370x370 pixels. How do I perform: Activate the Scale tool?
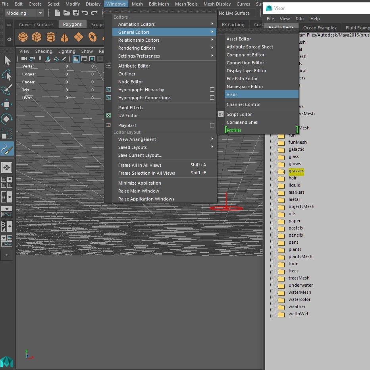point(7,133)
